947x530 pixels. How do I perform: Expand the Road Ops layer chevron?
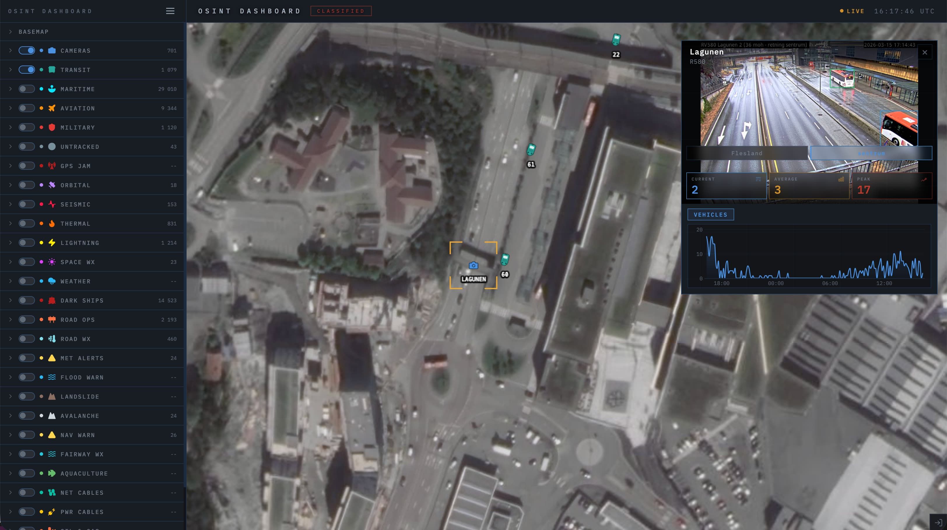tap(11, 319)
